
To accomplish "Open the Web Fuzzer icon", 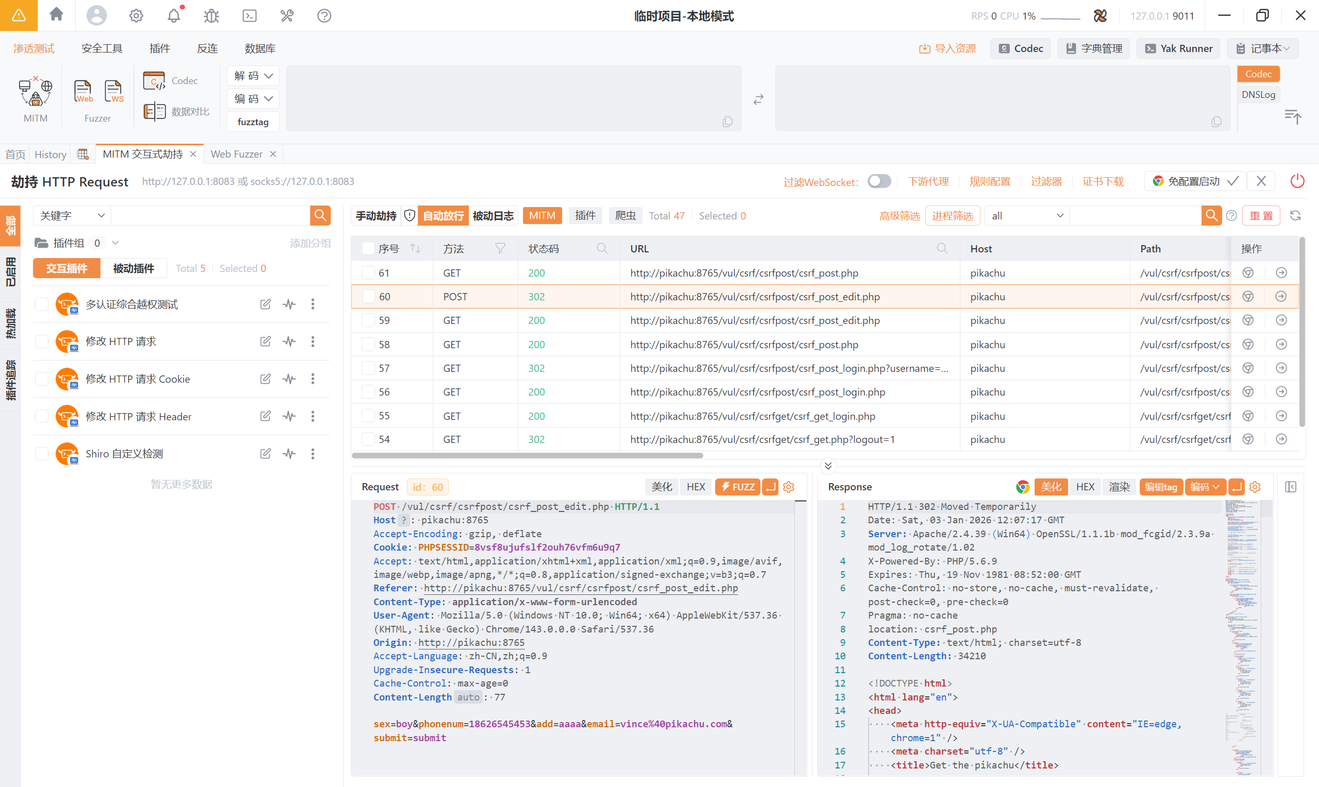I will click(x=83, y=91).
